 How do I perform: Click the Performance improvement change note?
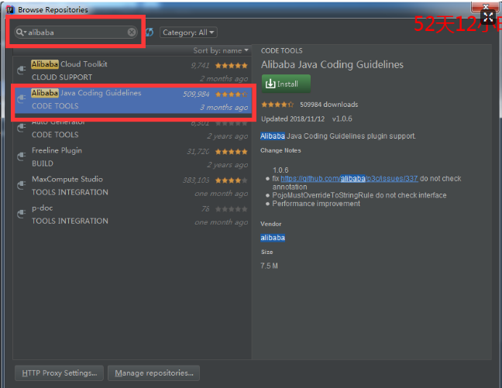[316, 204]
